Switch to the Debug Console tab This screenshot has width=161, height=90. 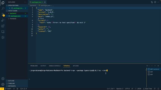(55, 66)
